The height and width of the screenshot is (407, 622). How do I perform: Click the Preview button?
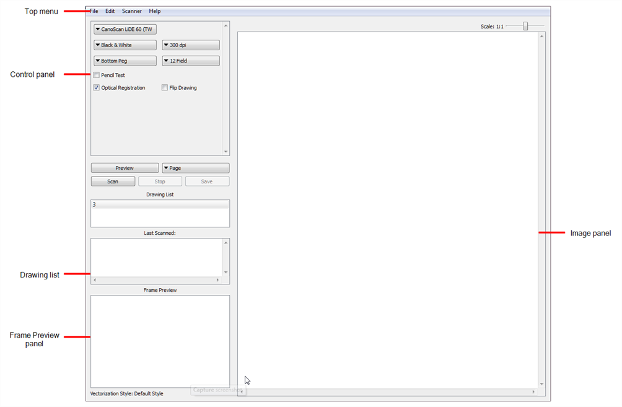tap(125, 167)
